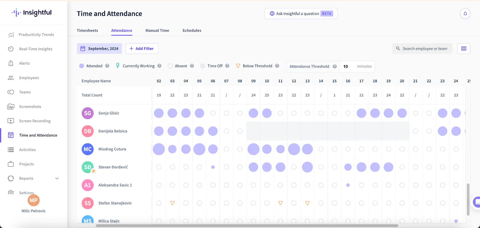Click help icon beside Attendance Threshold
The image size is (480, 228).
pyautogui.click(x=335, y=66)
